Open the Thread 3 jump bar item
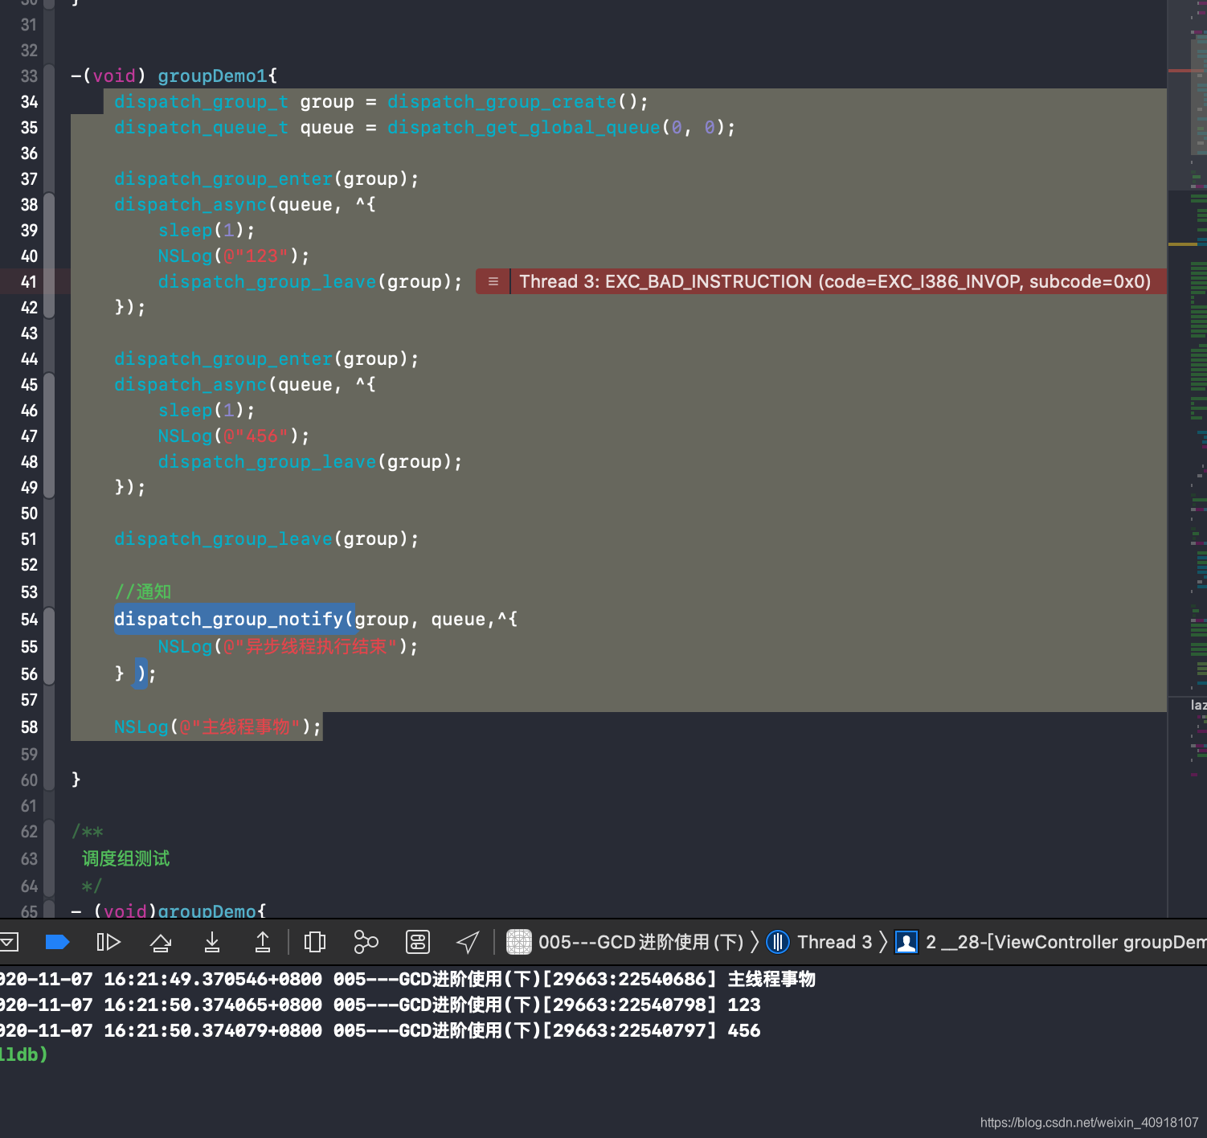1207x1138 pixels. (834, 942)
